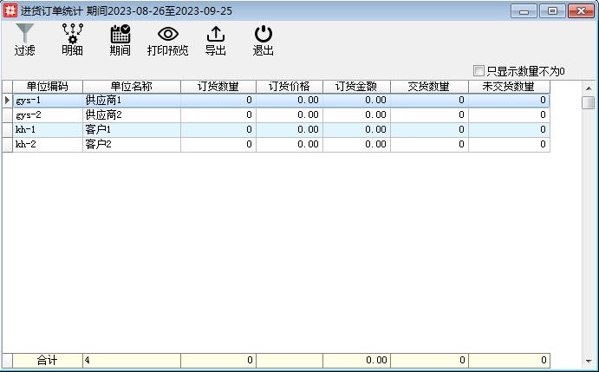Click the 导出 export icon
This screenshot has width=599, height=372.
click(x=215, y=35)
